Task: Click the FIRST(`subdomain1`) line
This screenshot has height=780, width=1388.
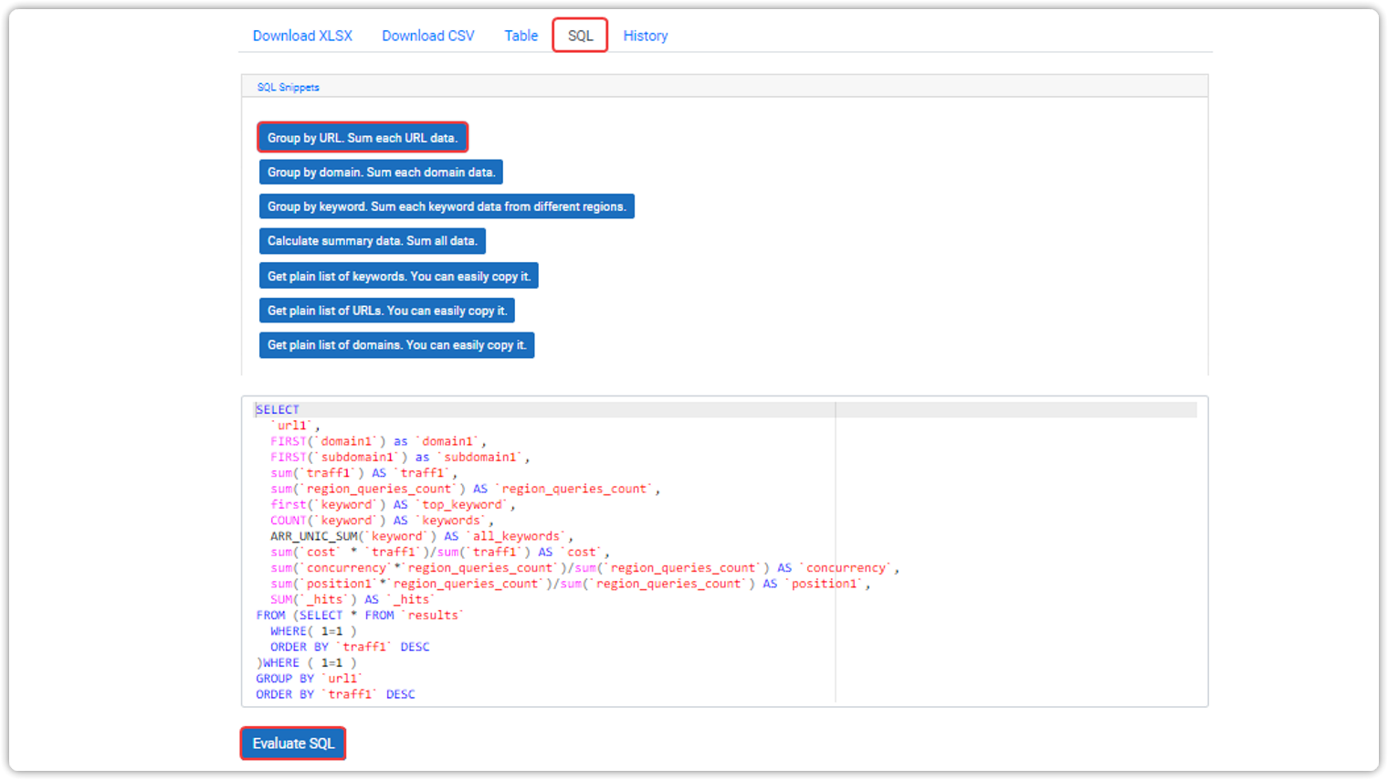Action: pyautogui.click(x=400, y=457)
